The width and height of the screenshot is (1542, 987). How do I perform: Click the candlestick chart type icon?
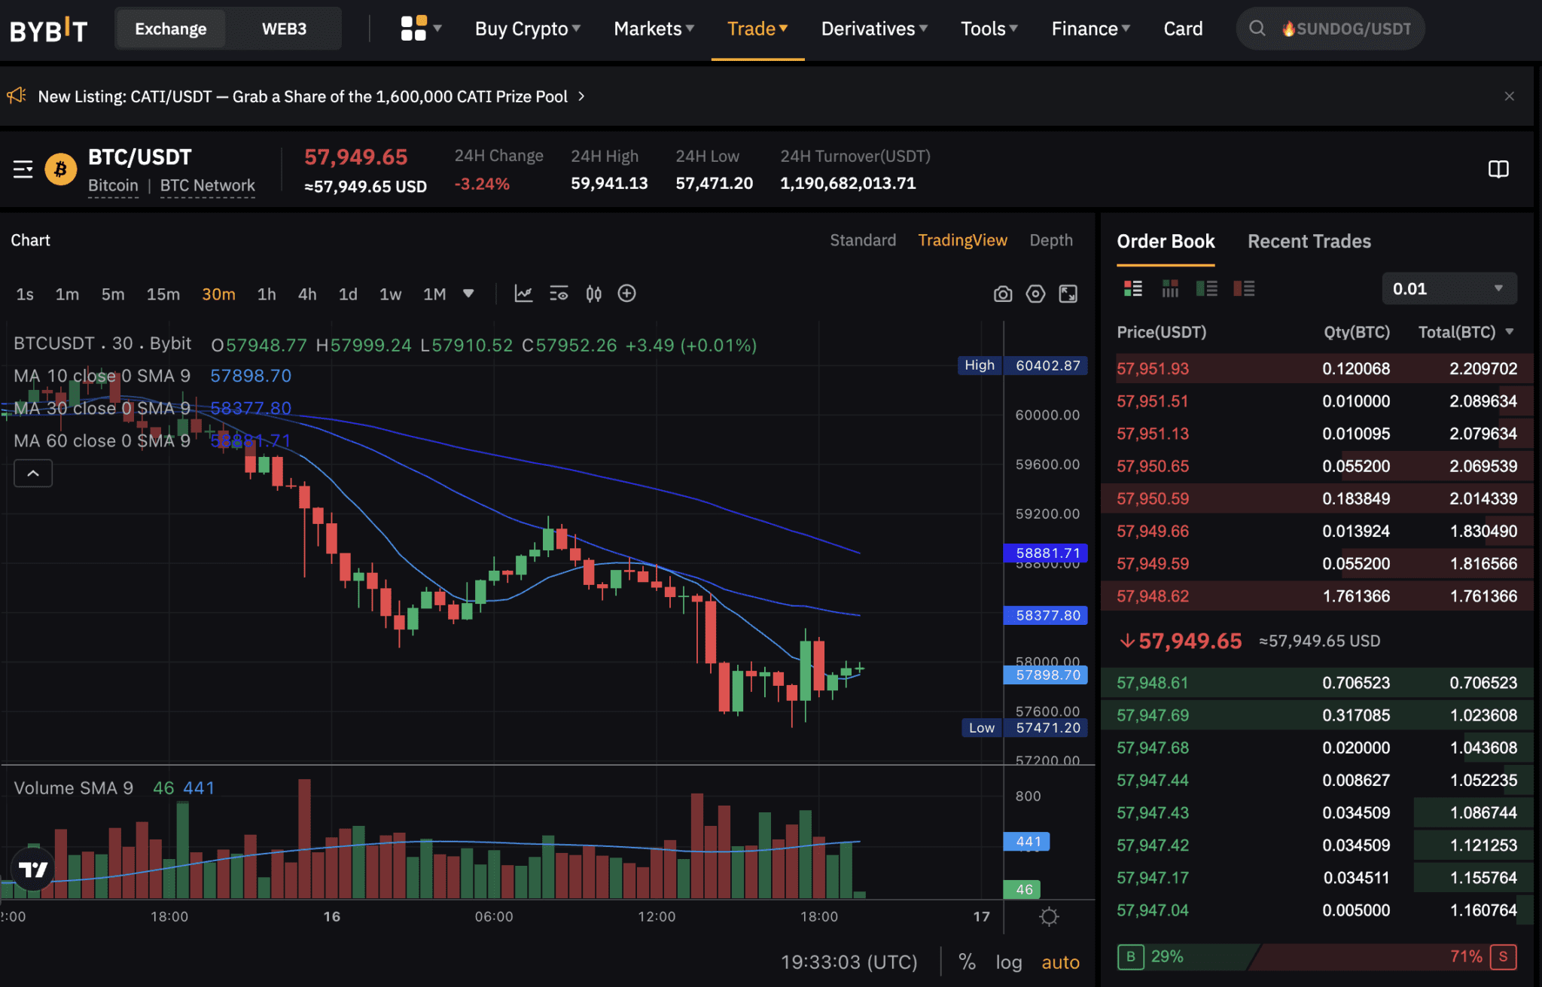pyautogui.click(x=593, y=294)
